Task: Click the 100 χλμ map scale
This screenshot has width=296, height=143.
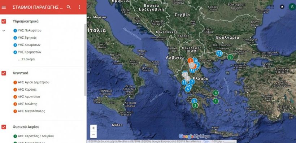Action: (224, 141)
